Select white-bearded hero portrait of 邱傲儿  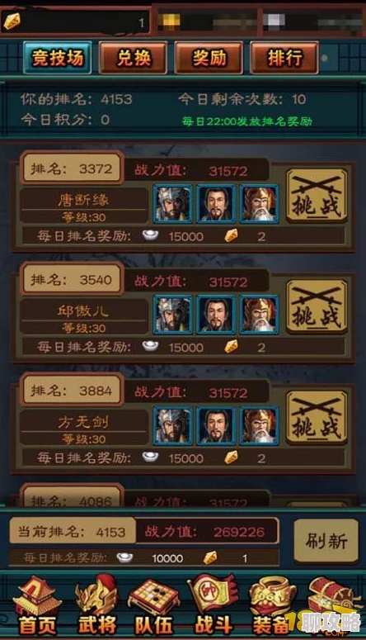259,315
